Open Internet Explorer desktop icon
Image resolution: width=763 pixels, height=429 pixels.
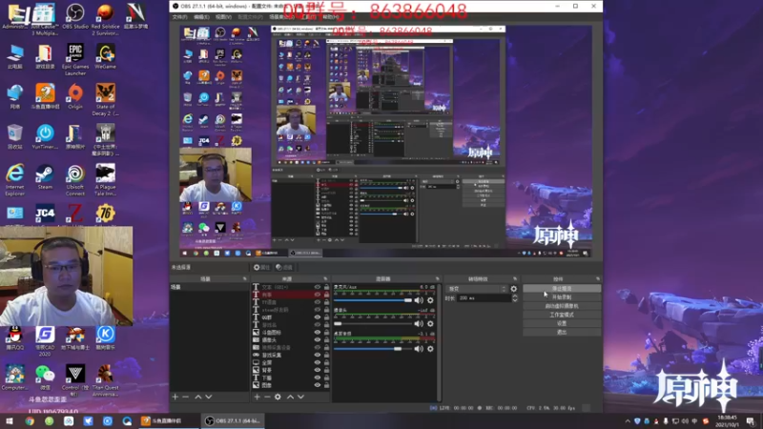coord(14,180)
